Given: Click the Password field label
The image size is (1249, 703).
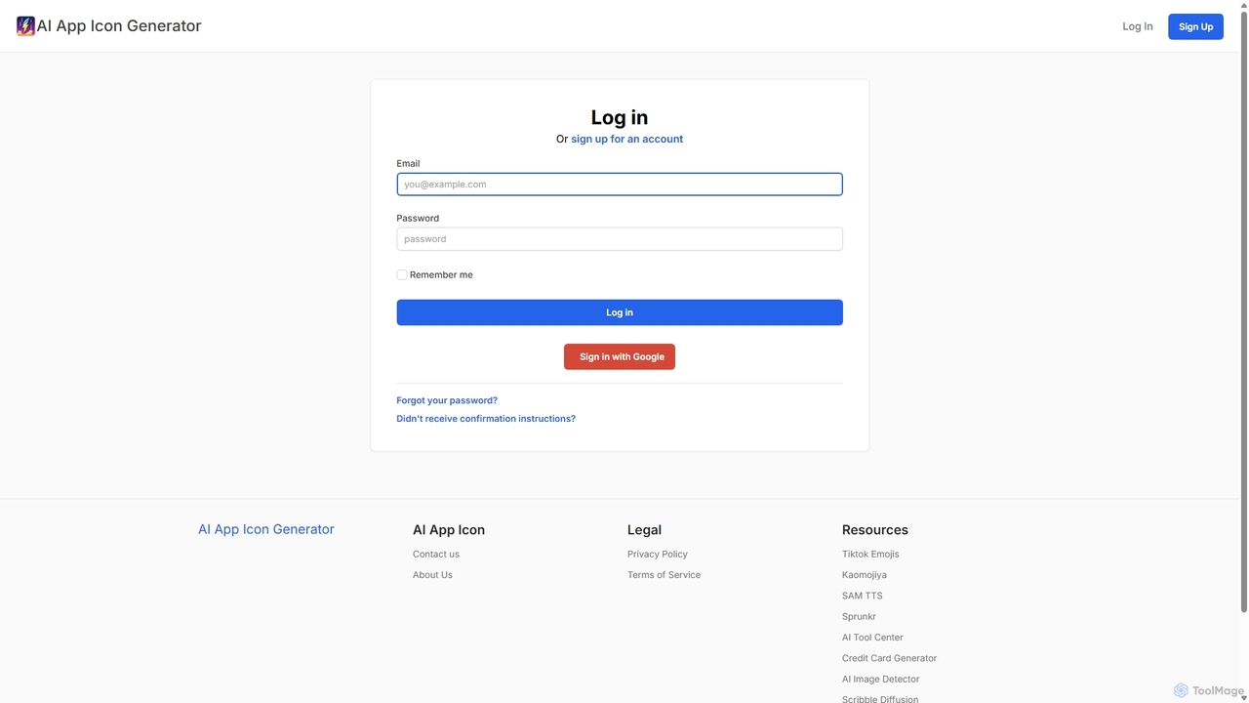Looking at the screenshot, I should (x=418, y=219).
